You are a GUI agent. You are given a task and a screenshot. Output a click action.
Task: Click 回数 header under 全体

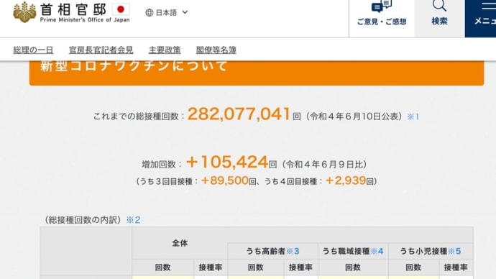tap(163, 267)
